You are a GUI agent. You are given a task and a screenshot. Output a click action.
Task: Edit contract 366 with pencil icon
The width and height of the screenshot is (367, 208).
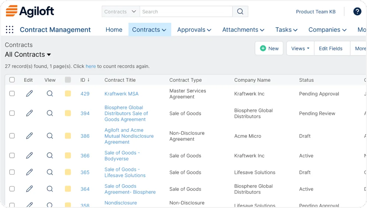[x=29, y=155]
